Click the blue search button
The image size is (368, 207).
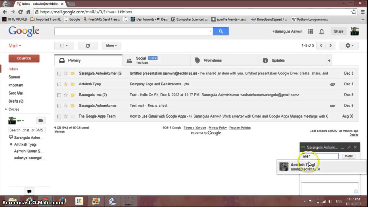coord(221,31)
